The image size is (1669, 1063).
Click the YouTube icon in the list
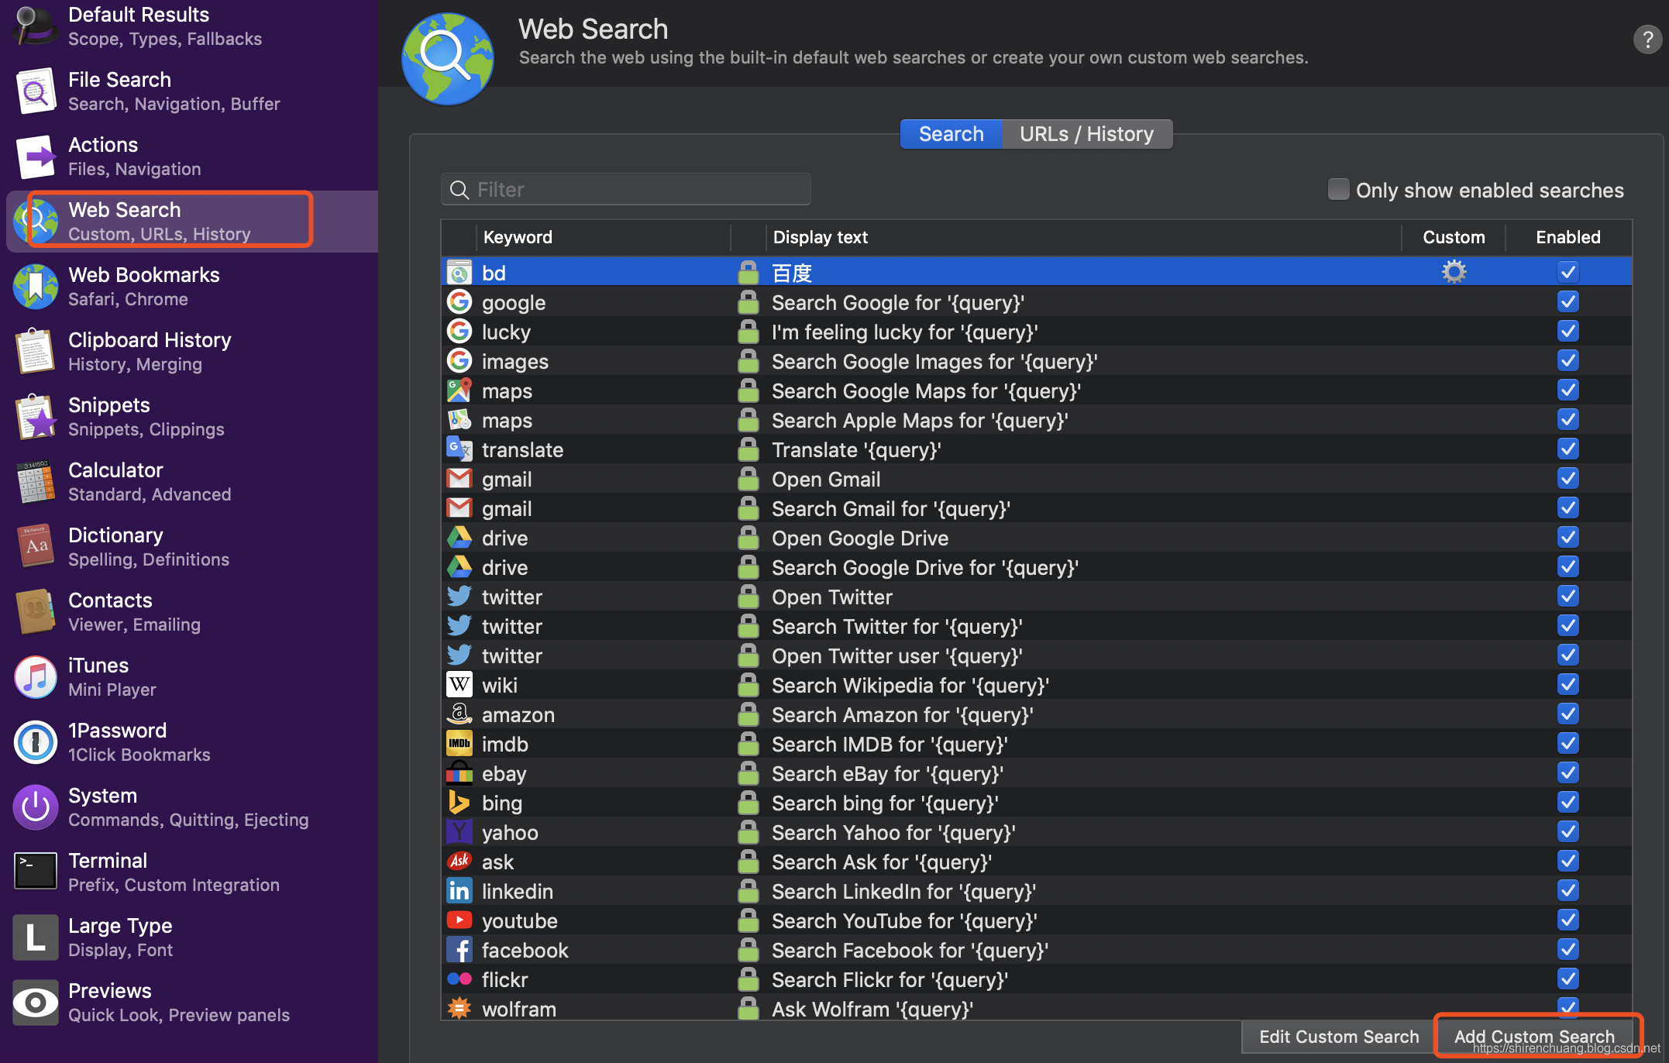coord(459,920)
